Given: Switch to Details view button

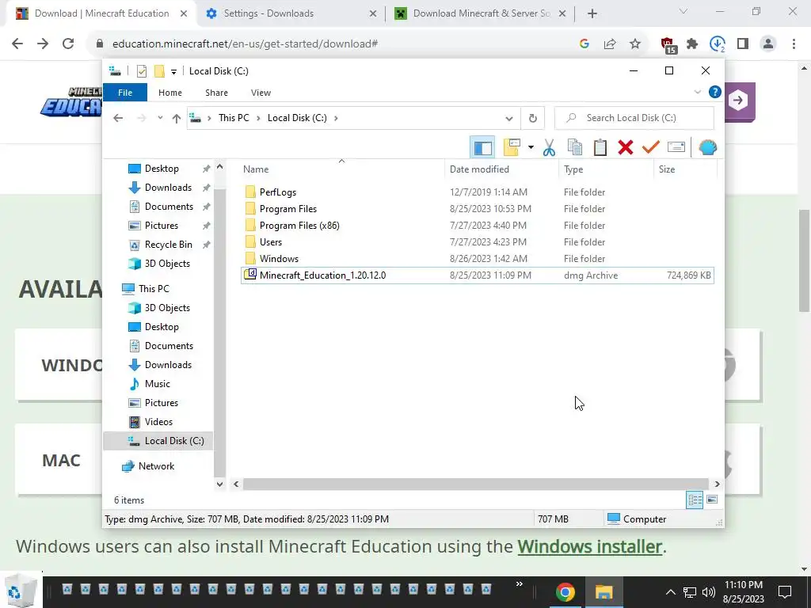Looking at the screenshot, I should [695, 500].
